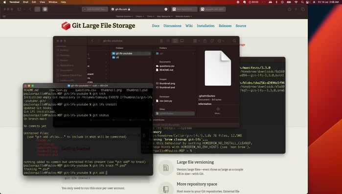Go forward in Finder window
The image size is (342, 194).
tap(98, 41)
